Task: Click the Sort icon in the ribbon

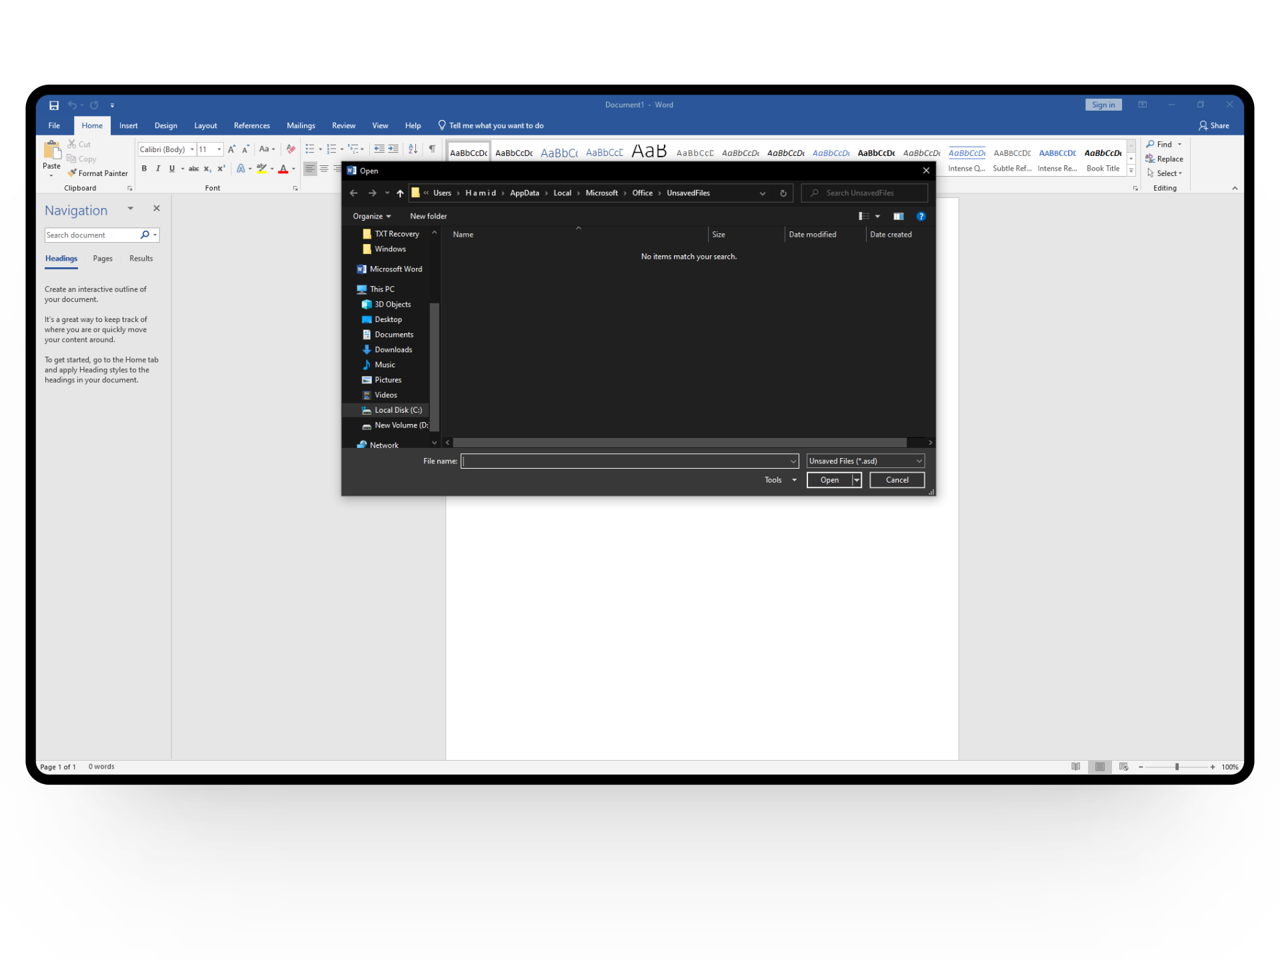Action: tap(413, 149)
